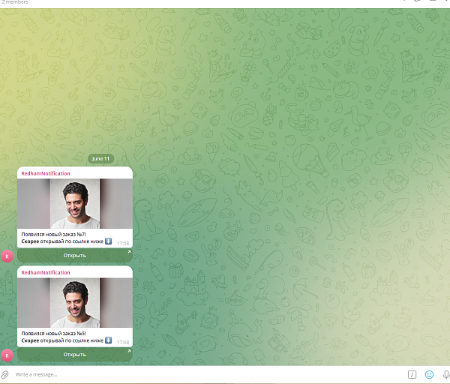Click the external link arrow on order №7 button
The width and height of the screenshot is (450, 384).
pyautogui.click(x=129, y=252)
